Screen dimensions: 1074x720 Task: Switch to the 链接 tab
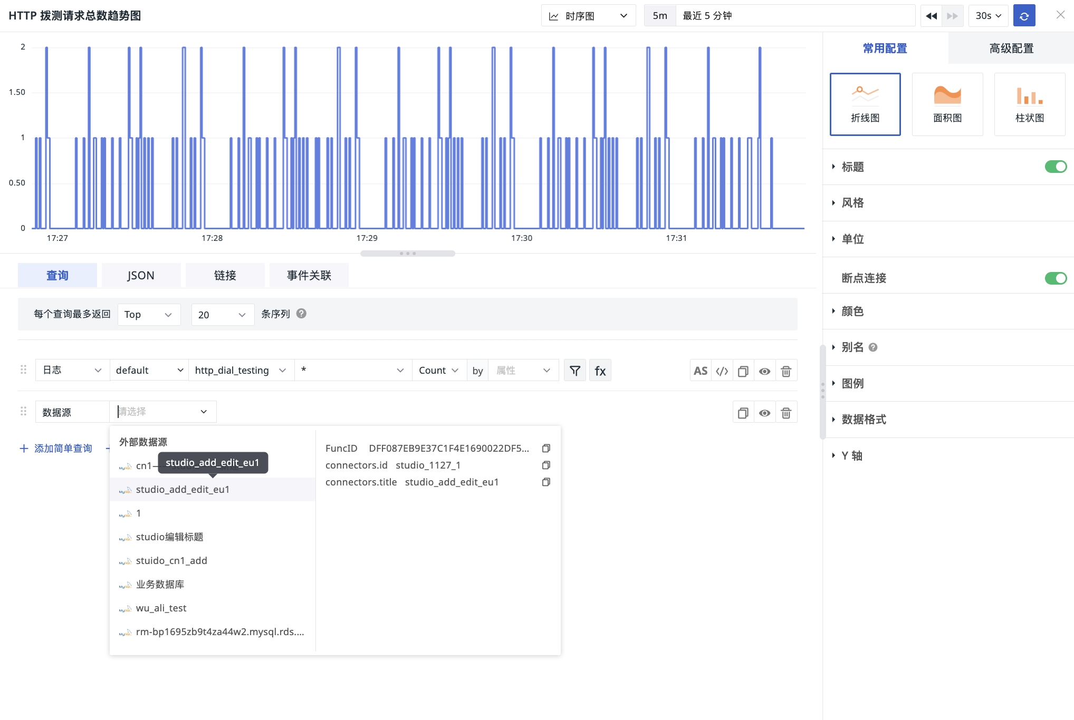225,275
